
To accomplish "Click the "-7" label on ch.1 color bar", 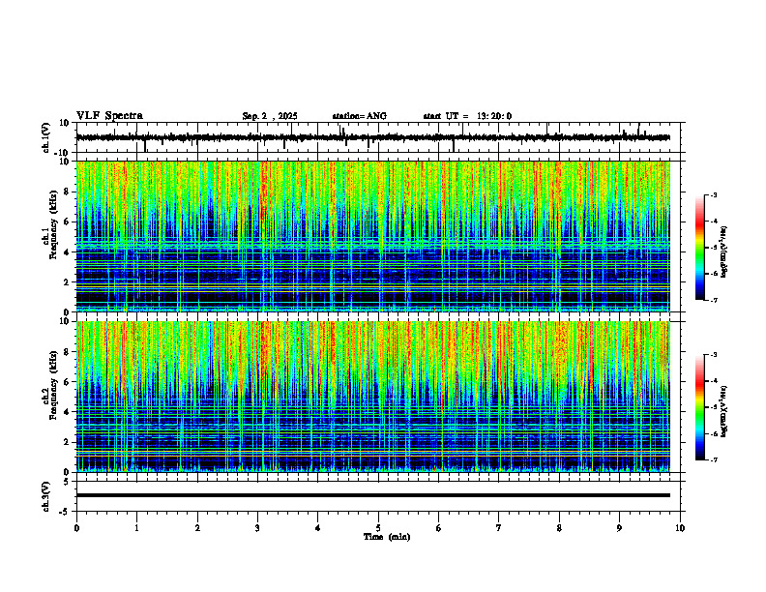I will pyautogui.click(x=714, y=300).
